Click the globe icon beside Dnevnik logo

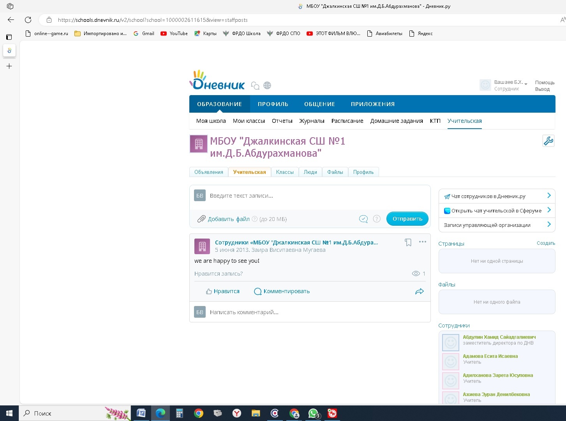tap(267, 85)
